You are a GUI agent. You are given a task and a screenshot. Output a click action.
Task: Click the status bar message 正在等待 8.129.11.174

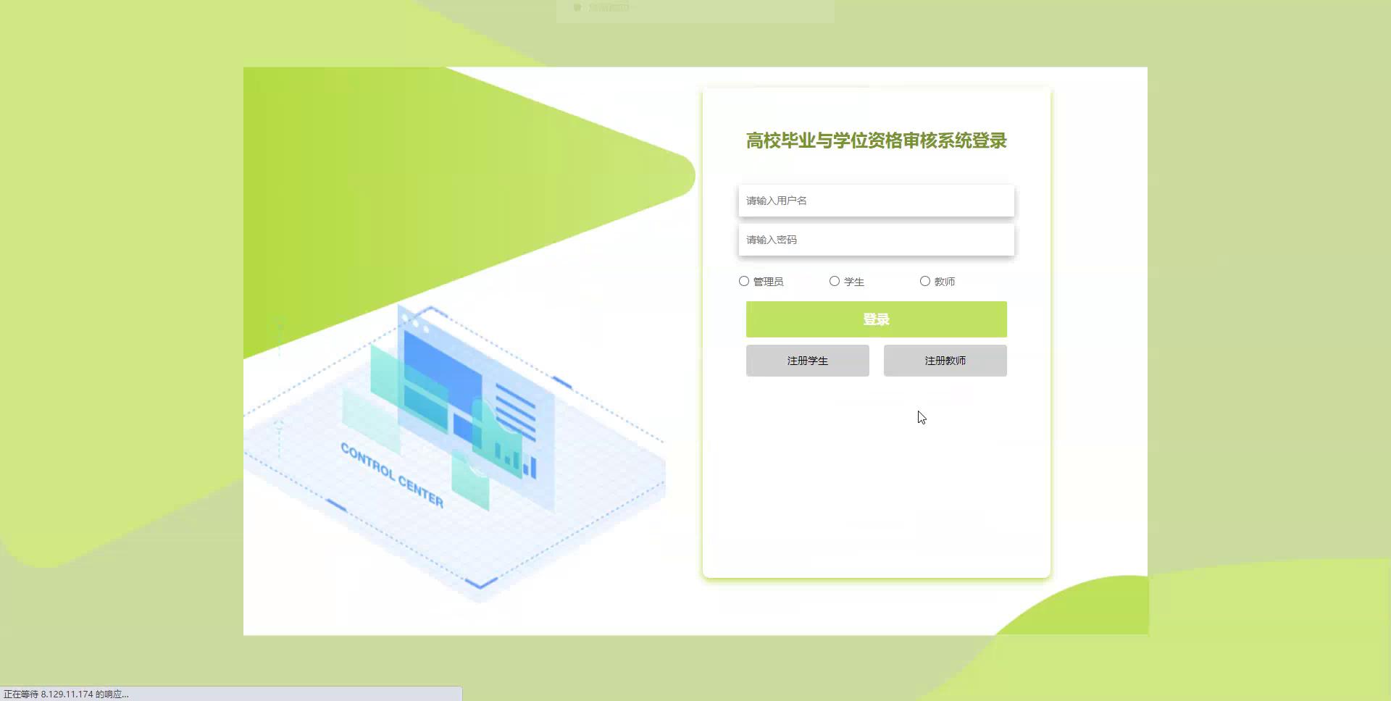coord(66,694)
